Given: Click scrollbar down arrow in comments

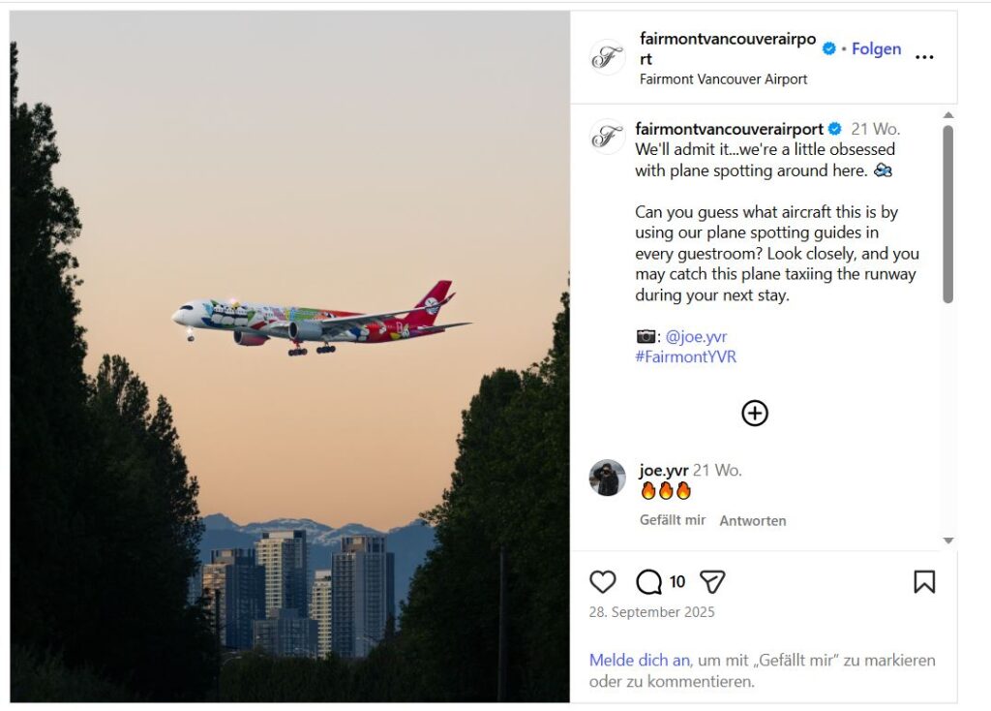Looking at the screenshot, I should 948,541.
